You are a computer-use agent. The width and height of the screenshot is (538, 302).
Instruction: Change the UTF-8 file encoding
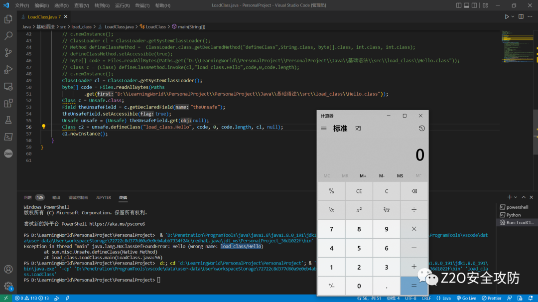point(410,298)
